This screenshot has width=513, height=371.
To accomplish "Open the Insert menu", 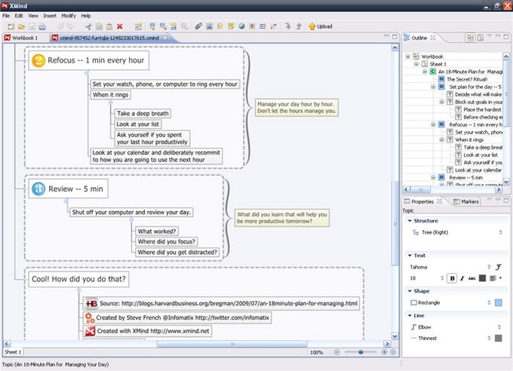I will click(x=50, y=15).
